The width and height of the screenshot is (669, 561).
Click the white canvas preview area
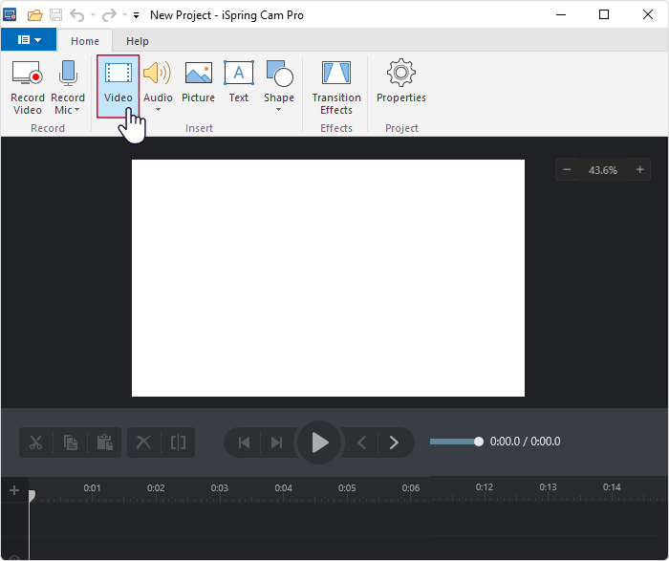click(328, 278)
